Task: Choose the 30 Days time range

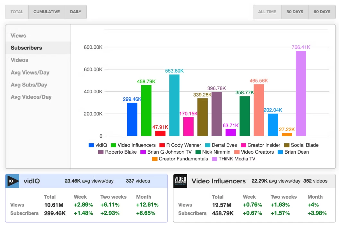Action: (295, 12)
